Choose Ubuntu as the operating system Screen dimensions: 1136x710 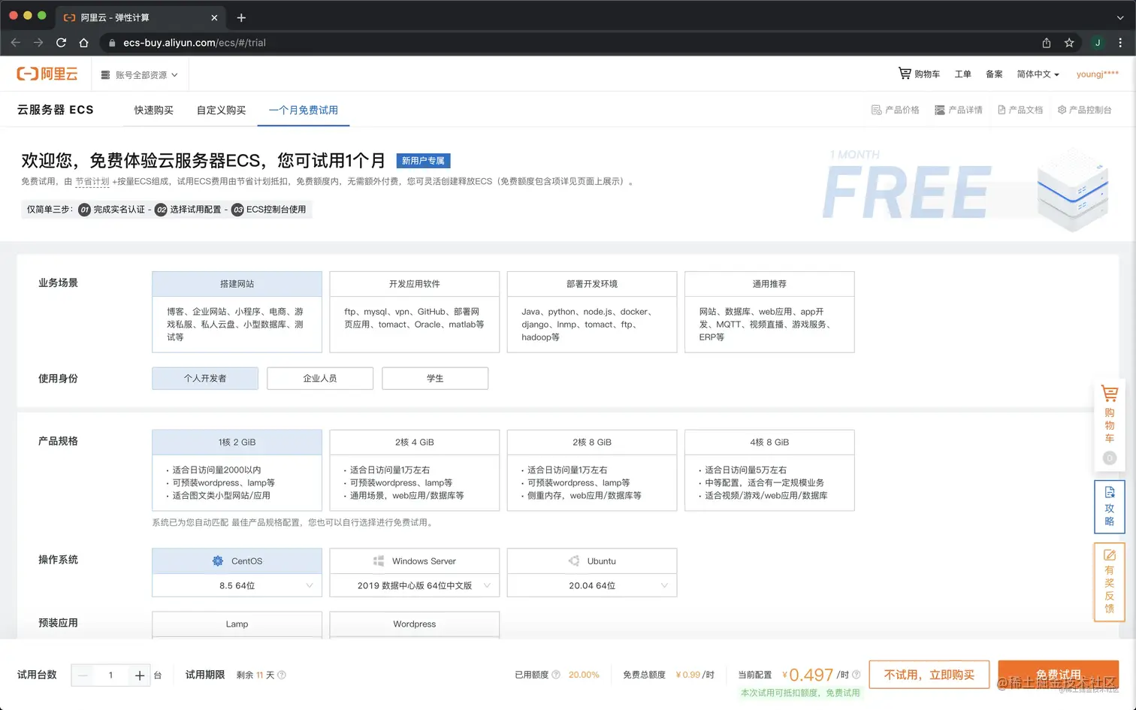tap(592, 561)
